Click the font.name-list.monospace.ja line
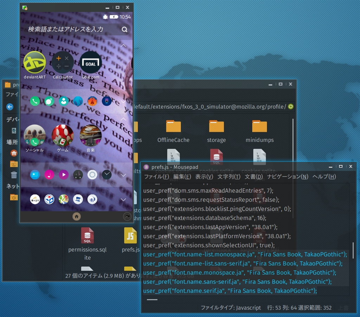The width and height of the screenshot is (360, 317). point(245,254)
